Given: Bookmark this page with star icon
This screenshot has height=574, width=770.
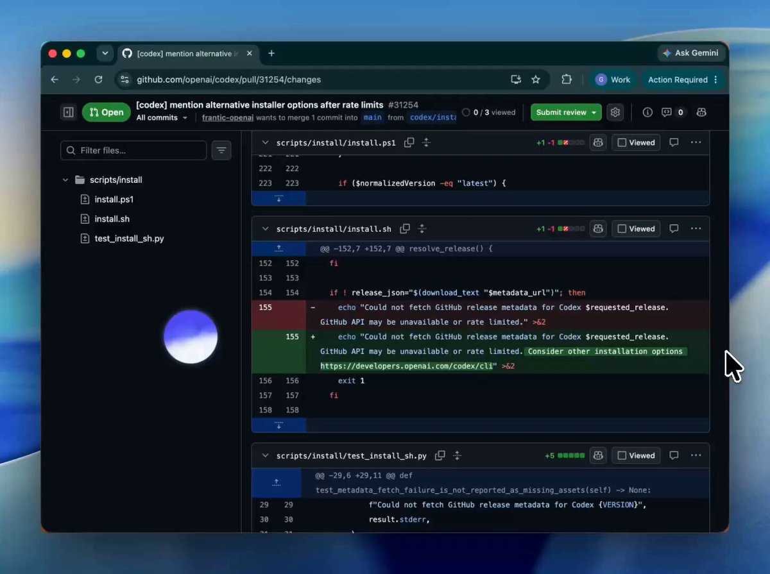Looking at the screenshot, I should tap(536, 80).
